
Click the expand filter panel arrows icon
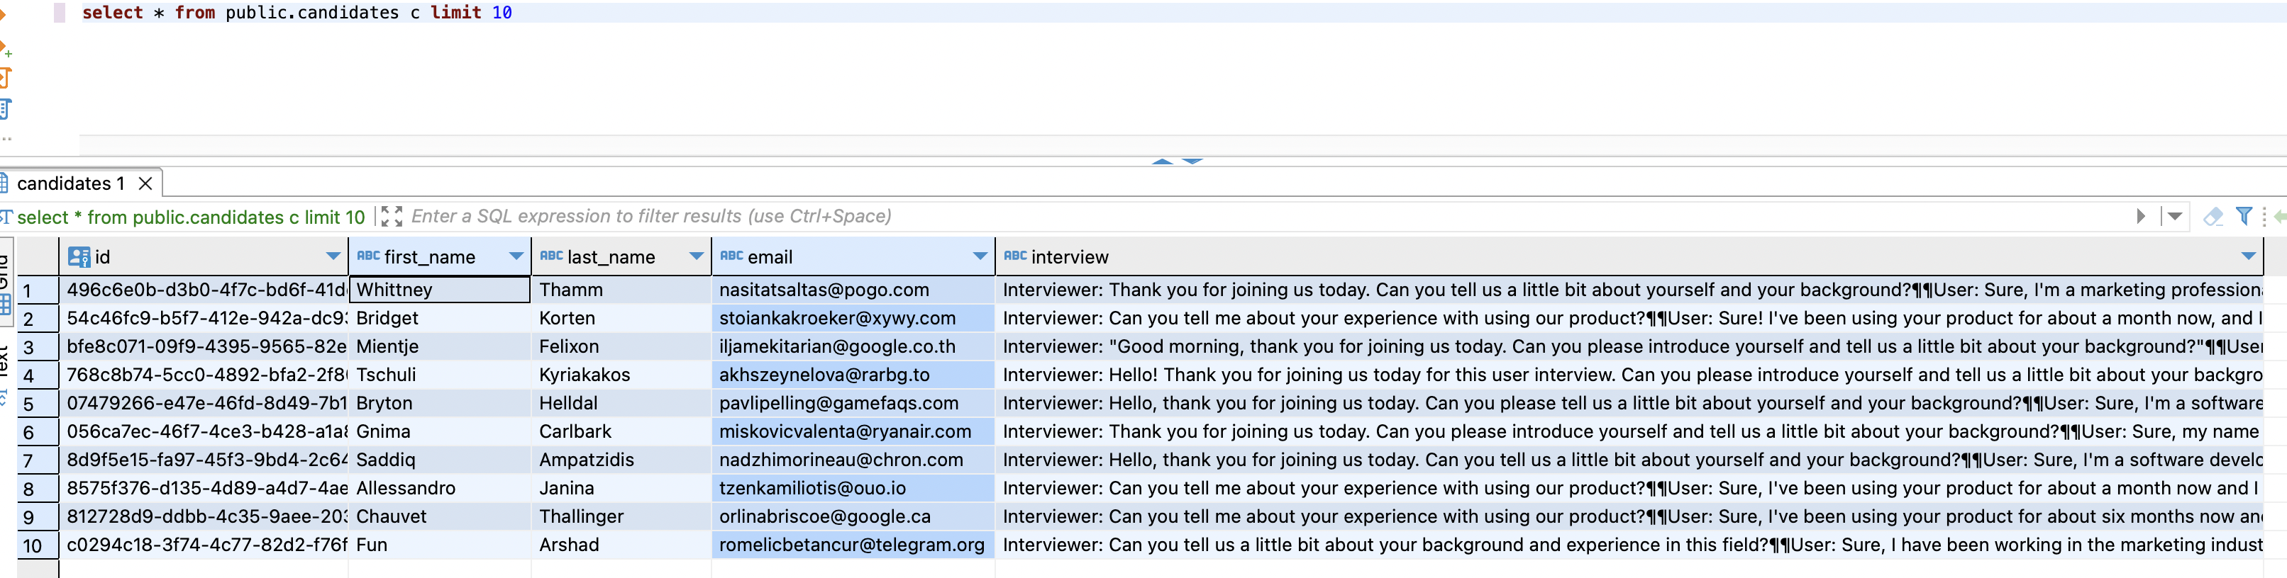click(x=392, y=216)
